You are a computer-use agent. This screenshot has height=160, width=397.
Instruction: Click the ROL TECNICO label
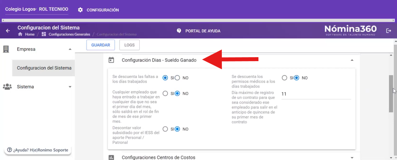pyautogui.click(x=53, y=9)
